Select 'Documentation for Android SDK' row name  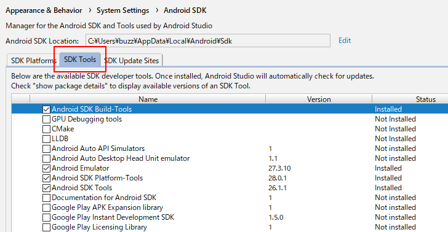pyautogui.click(x=104, y=198)
